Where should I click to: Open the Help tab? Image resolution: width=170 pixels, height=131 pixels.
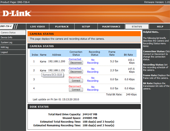click(x=160, y=27)
